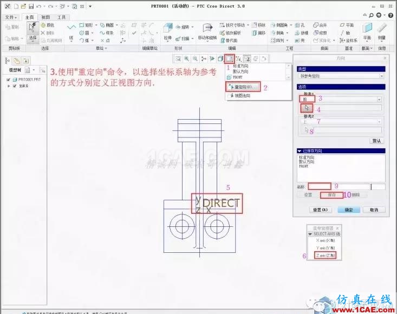
Task: Click the 设置 button in orientation dialog
Action: tap(308, 195)
